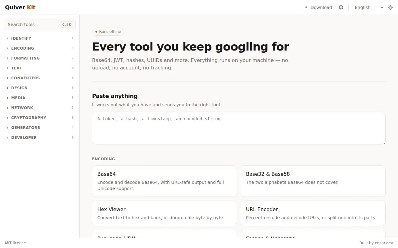Screen dimensions: 398x248
Task: Expand the GENERATORS category
Action: point(40,127)
